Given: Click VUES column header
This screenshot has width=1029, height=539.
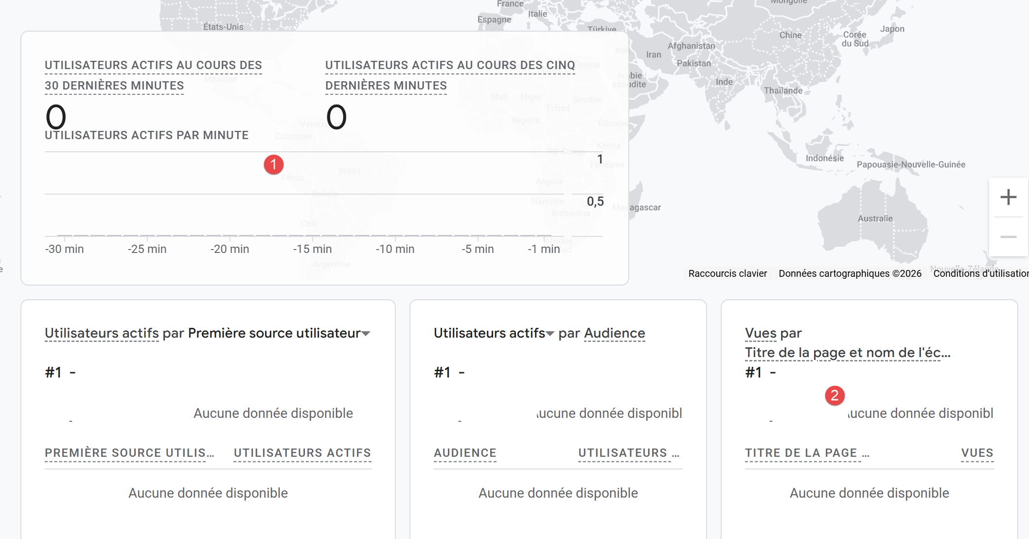Looking at the screenshot, I should pyautogui.click(x=977, y=453).
